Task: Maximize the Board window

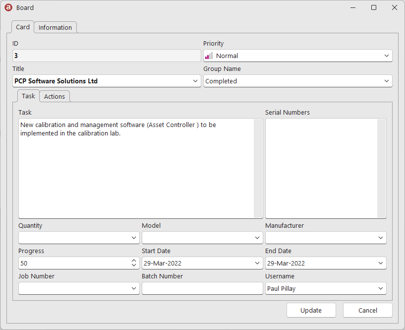Action: 373,8
